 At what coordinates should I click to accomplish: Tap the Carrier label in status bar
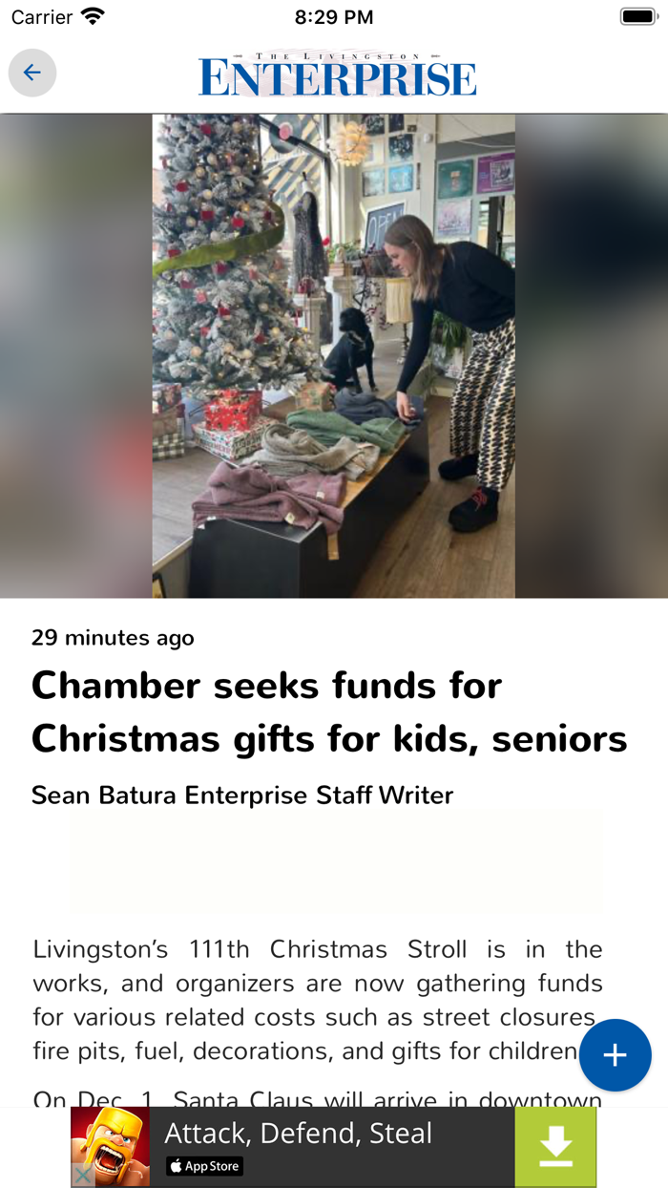[42, 17]
